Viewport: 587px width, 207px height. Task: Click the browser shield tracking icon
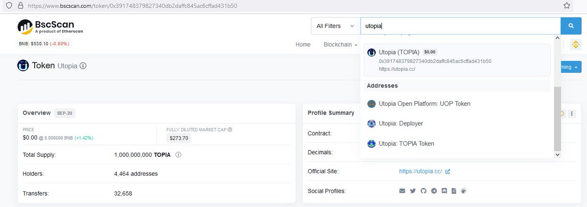point(8,5)
